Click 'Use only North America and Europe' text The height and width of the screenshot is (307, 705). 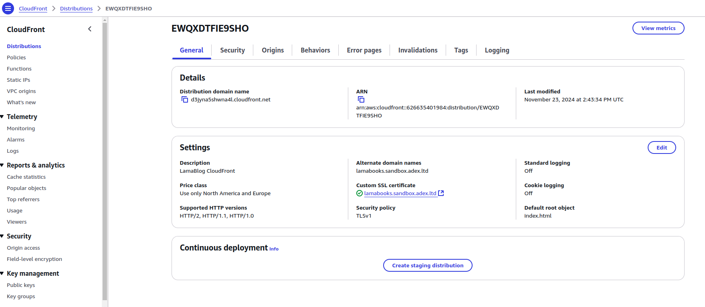point(225,193)
